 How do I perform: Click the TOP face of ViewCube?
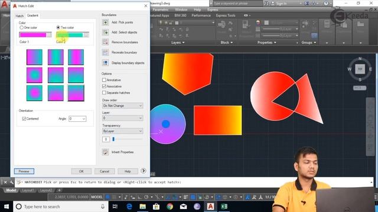pyautogui.click(x=360, y=69)
